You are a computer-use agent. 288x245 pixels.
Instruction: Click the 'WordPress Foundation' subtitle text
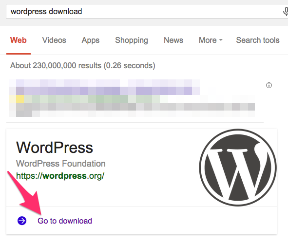61,164
